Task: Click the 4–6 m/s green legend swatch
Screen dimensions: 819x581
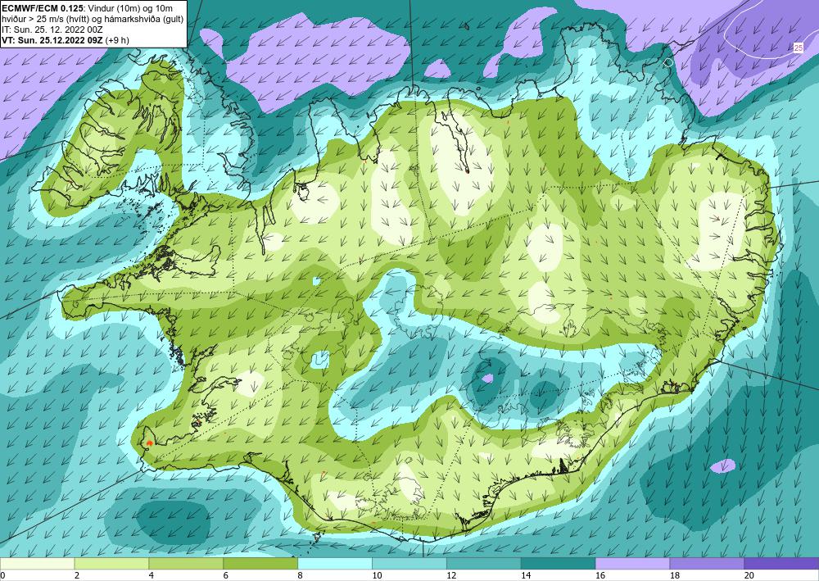Action: [186, 564]
